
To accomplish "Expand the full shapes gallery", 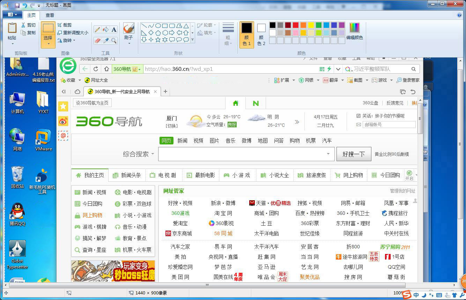I will (x=192, y=40).
